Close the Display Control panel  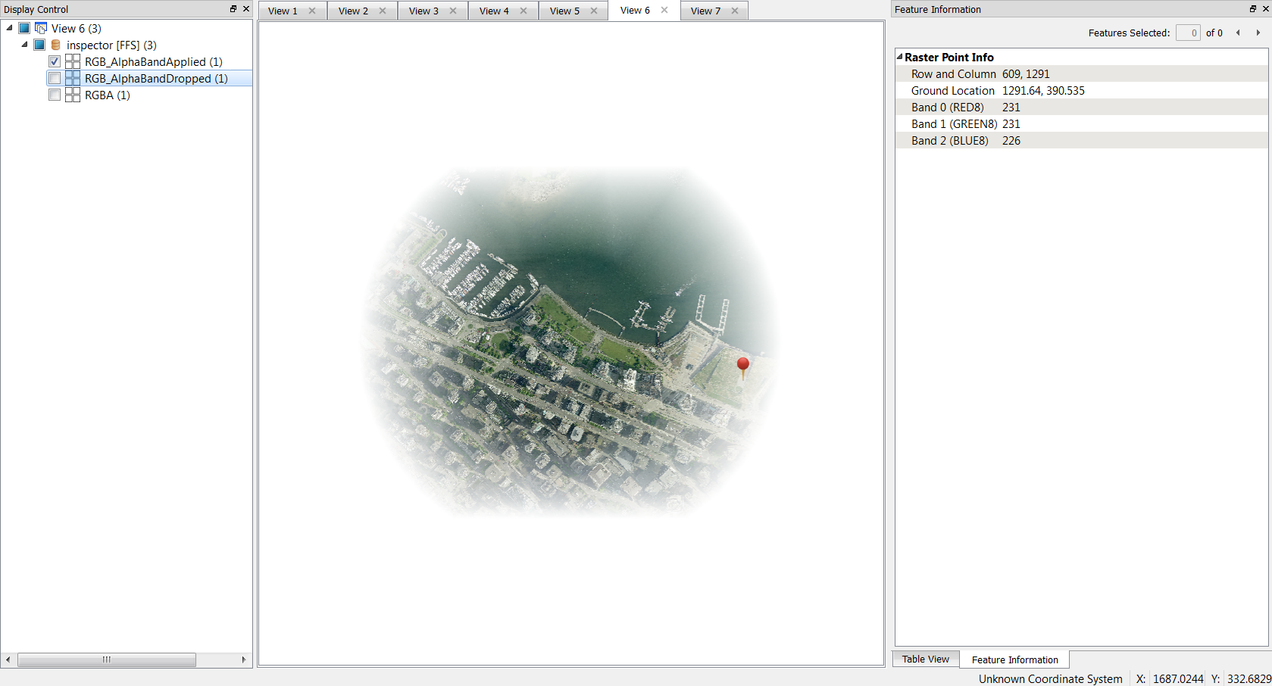(x=246, y=9)
